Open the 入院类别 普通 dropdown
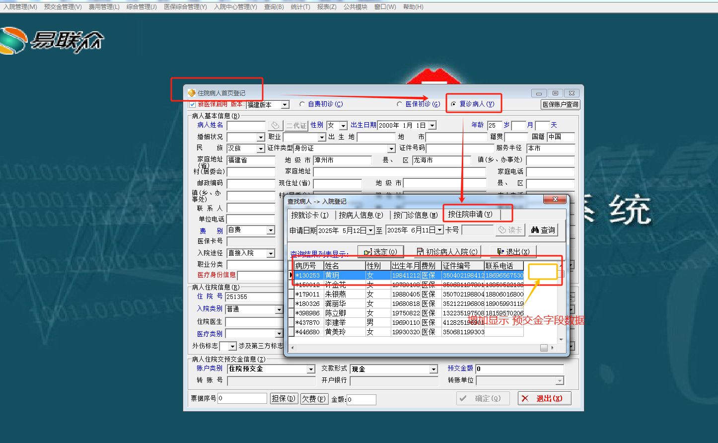The width and height of the screenshot is (718, 443). pos(279,309)
